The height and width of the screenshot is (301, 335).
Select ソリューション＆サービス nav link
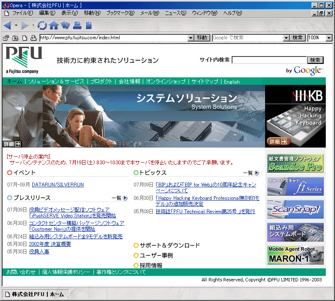click(57, 82)
